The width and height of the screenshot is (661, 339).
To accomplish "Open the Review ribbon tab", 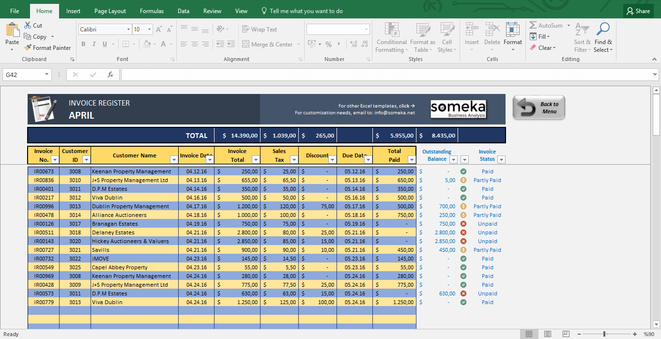I will pyautogui.click(x=212, y=11).
